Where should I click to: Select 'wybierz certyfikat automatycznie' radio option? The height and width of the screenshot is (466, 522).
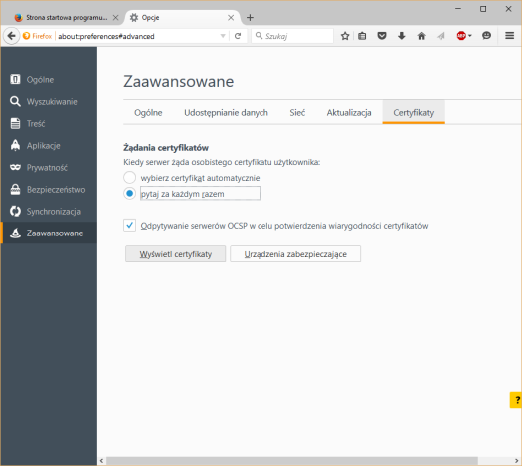pyautogui.click(x=129, y=177)
